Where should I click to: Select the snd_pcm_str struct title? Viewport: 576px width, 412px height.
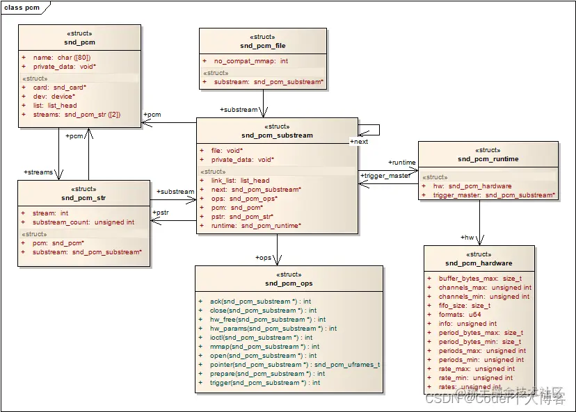point(83,198)
